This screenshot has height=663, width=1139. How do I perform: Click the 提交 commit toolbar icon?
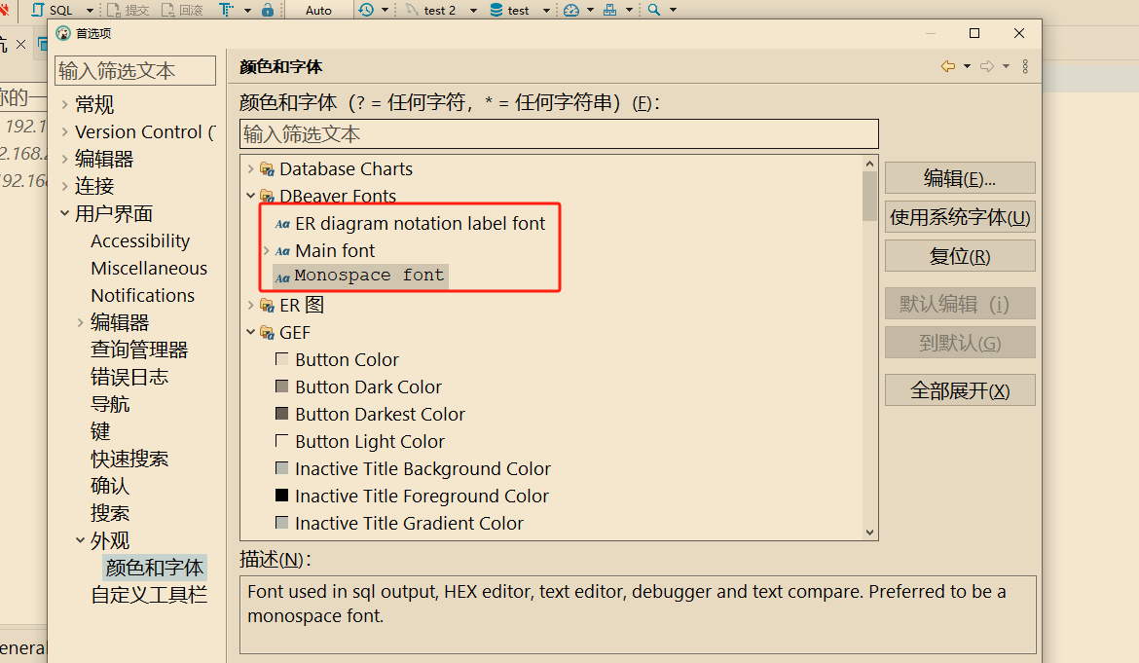pos(128,10)
